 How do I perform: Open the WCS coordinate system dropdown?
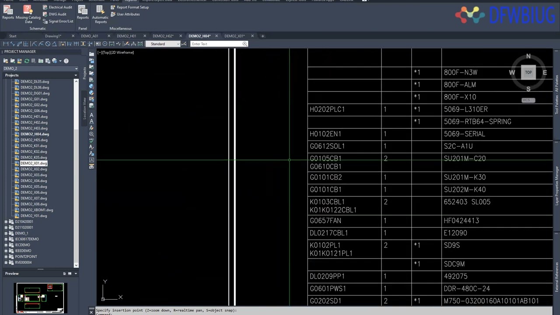[x=528, y=100]
